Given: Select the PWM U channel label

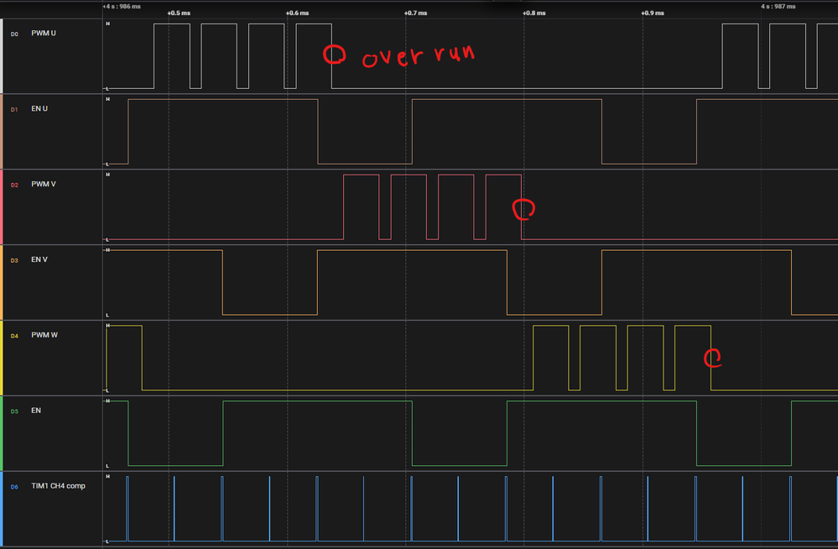Looking at the screenshot, I should coord(44,34).
